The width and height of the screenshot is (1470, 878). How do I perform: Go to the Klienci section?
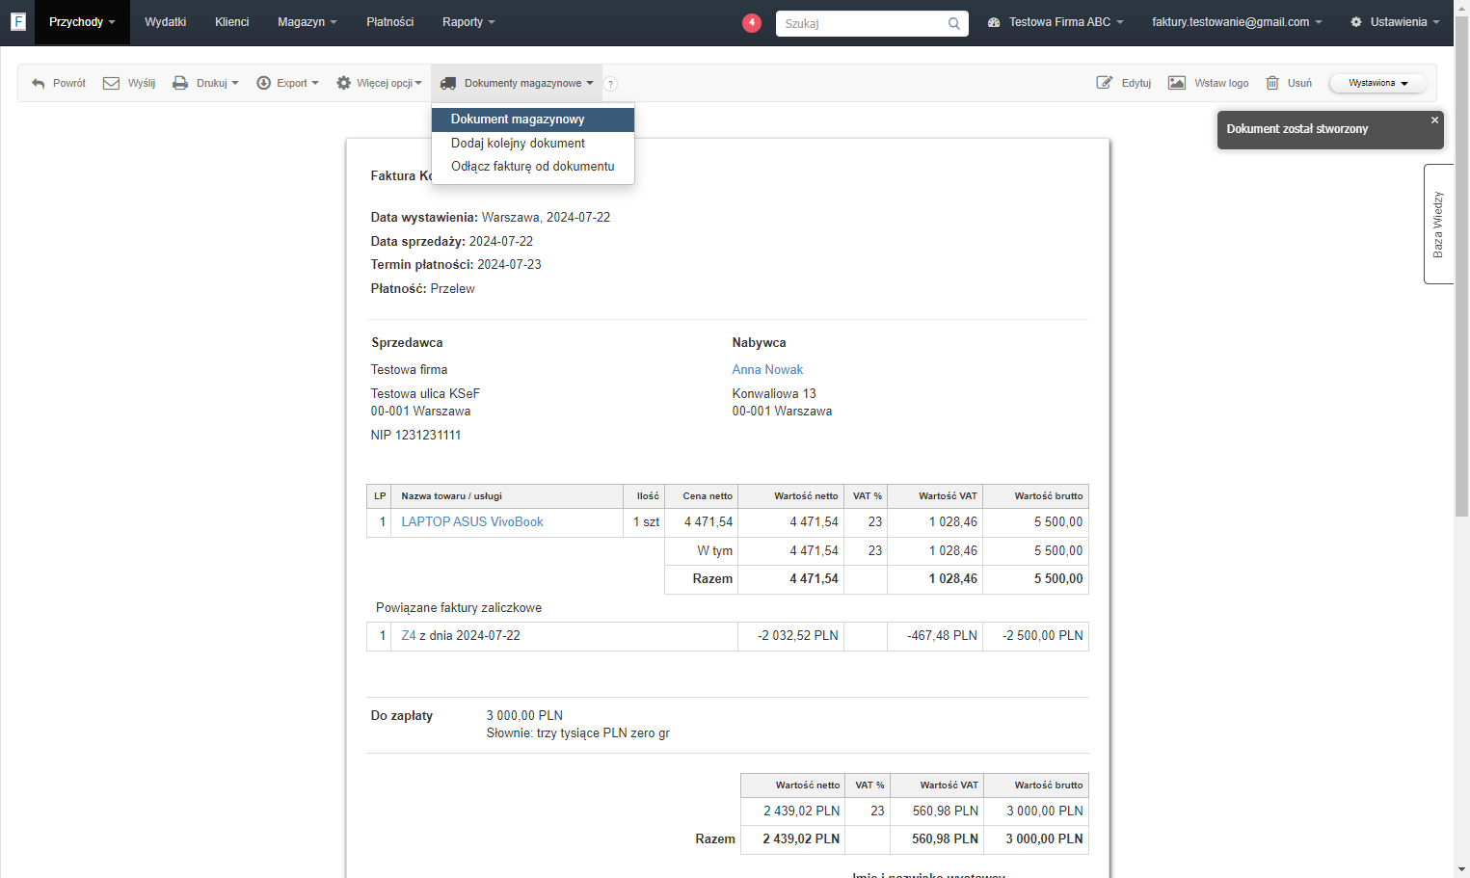click(232, 22)
